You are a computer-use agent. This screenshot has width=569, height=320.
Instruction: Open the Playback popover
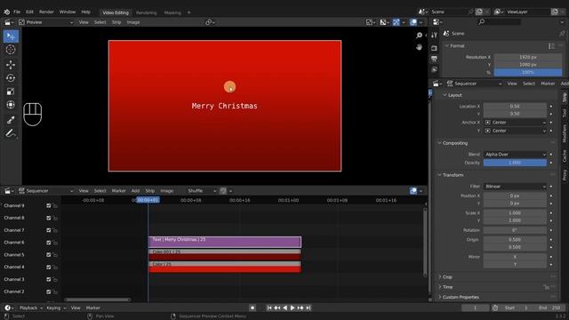coord(30,308)
